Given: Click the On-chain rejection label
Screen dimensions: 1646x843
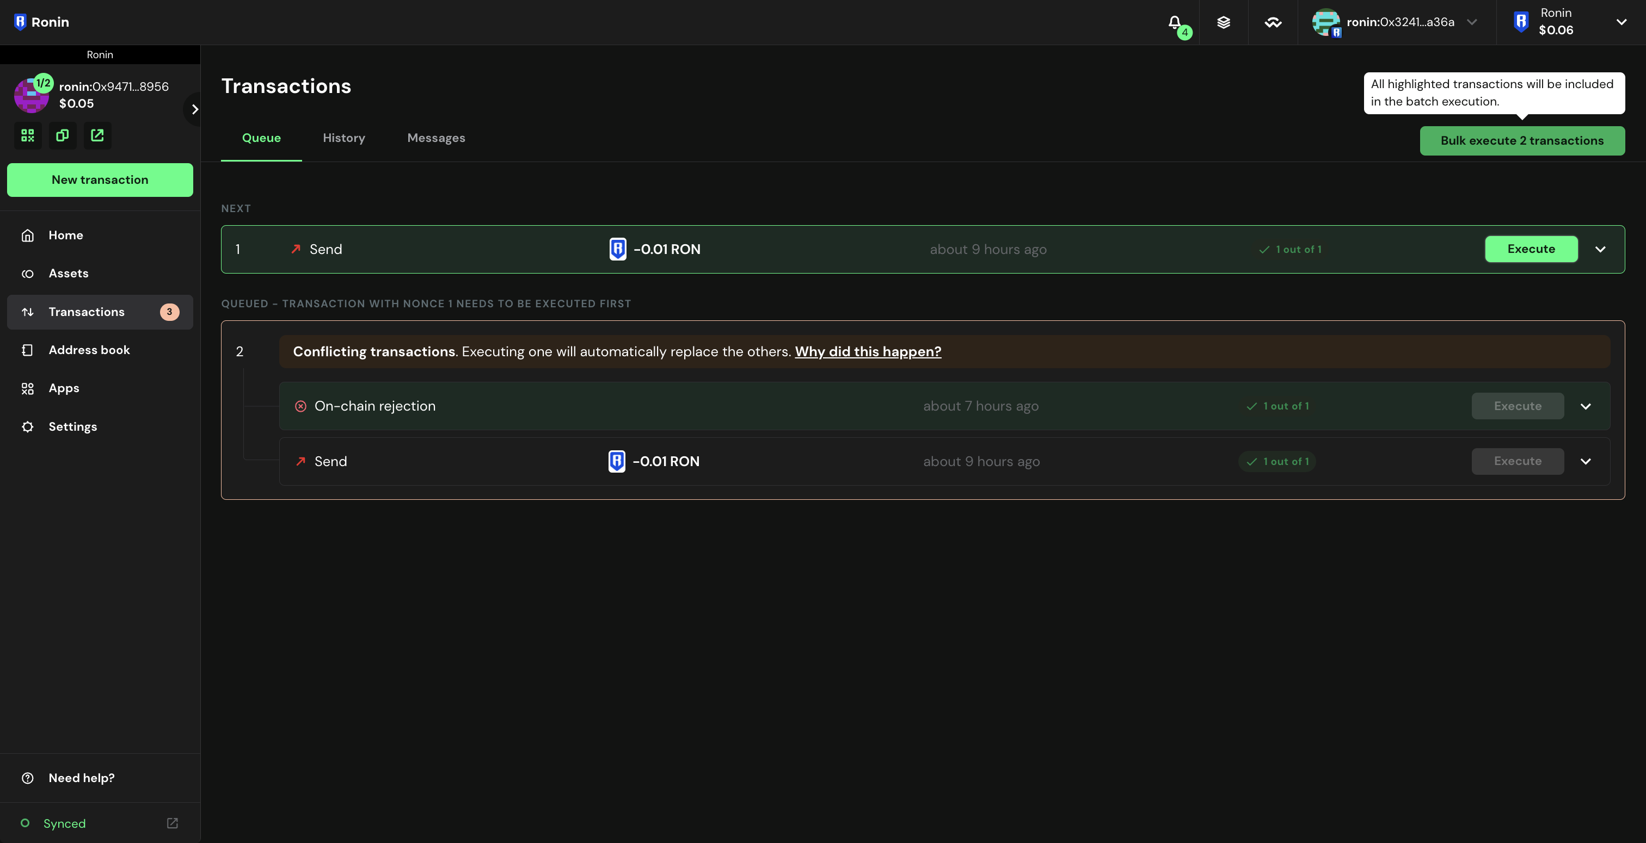Looking at the screenshot, I should [375, 406].
